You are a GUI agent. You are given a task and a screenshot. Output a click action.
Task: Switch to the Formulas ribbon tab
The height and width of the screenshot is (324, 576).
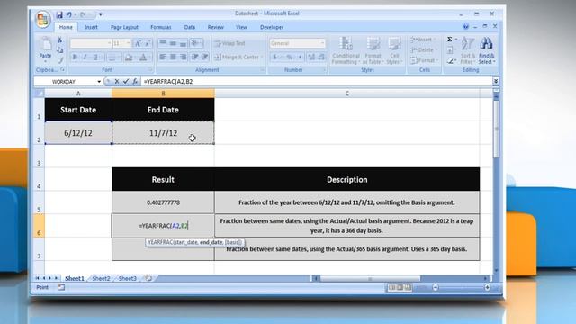(161, 27)
